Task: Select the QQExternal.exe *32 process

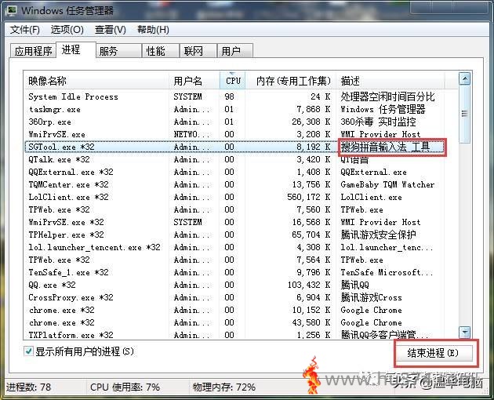Action: coord(234,172)
